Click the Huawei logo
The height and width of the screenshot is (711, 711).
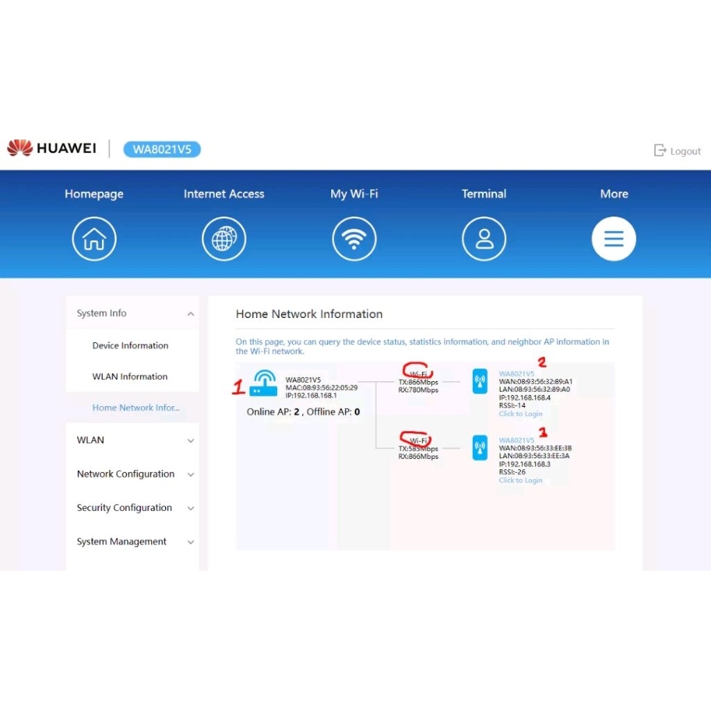(x=51, y=148)
